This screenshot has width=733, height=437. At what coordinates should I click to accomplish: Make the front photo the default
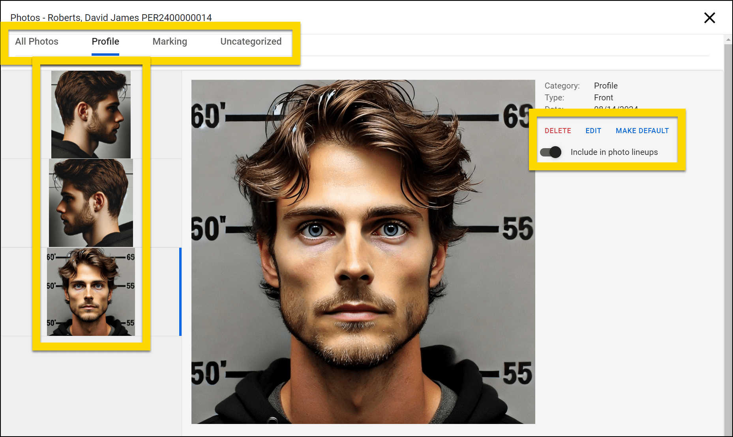click(642, 130)
